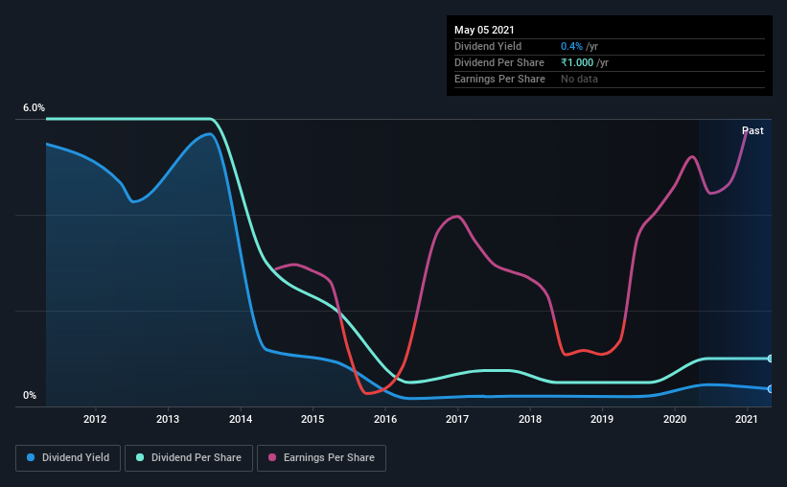Click 'Dividend Yield' row label in tooltip
The width and height of the screenshot is (787, 487).
[488, 46]
